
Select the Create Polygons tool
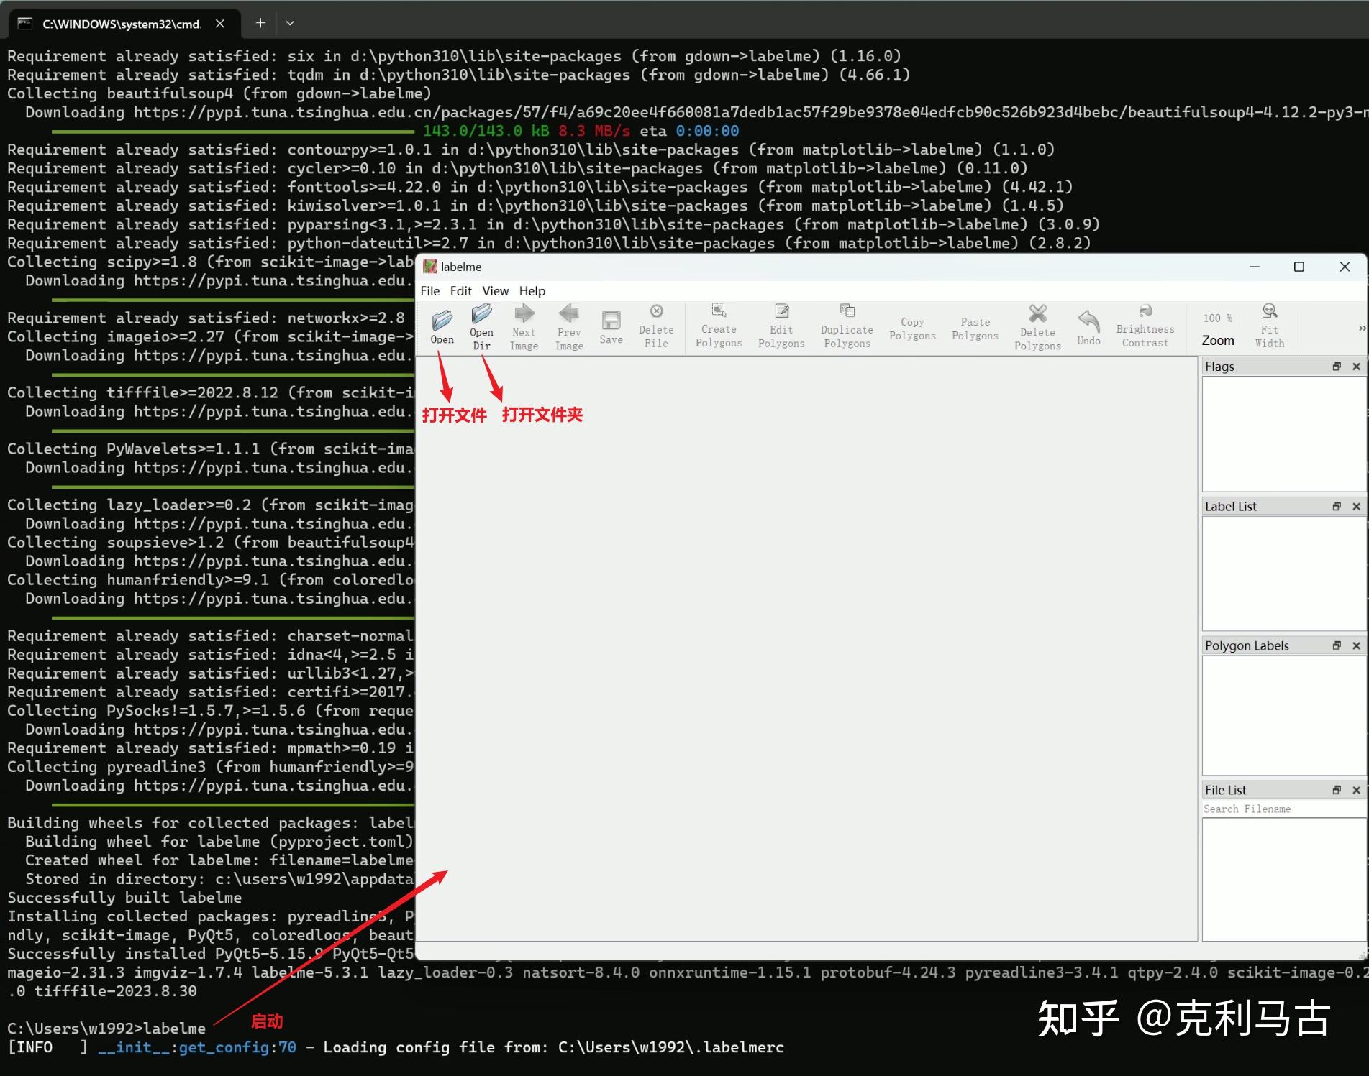pyautogui.click(x=719, y=326)
